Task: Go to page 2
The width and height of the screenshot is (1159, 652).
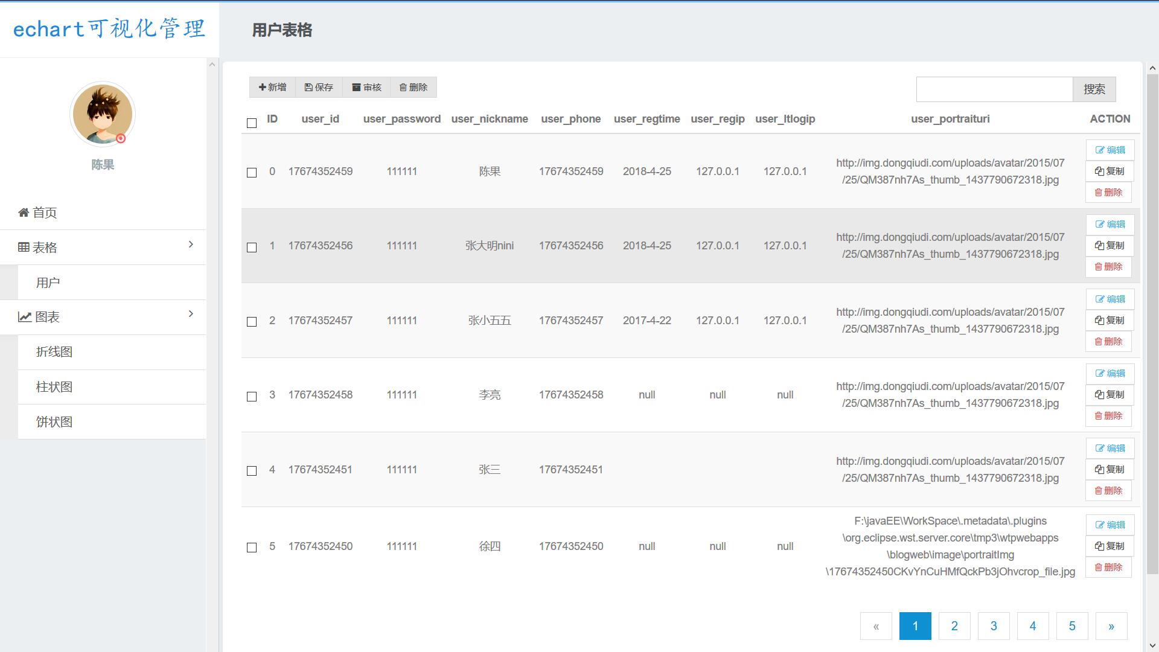Action: [954, 626]
